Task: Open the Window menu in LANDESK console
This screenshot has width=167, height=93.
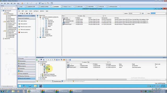Action: 42,11
